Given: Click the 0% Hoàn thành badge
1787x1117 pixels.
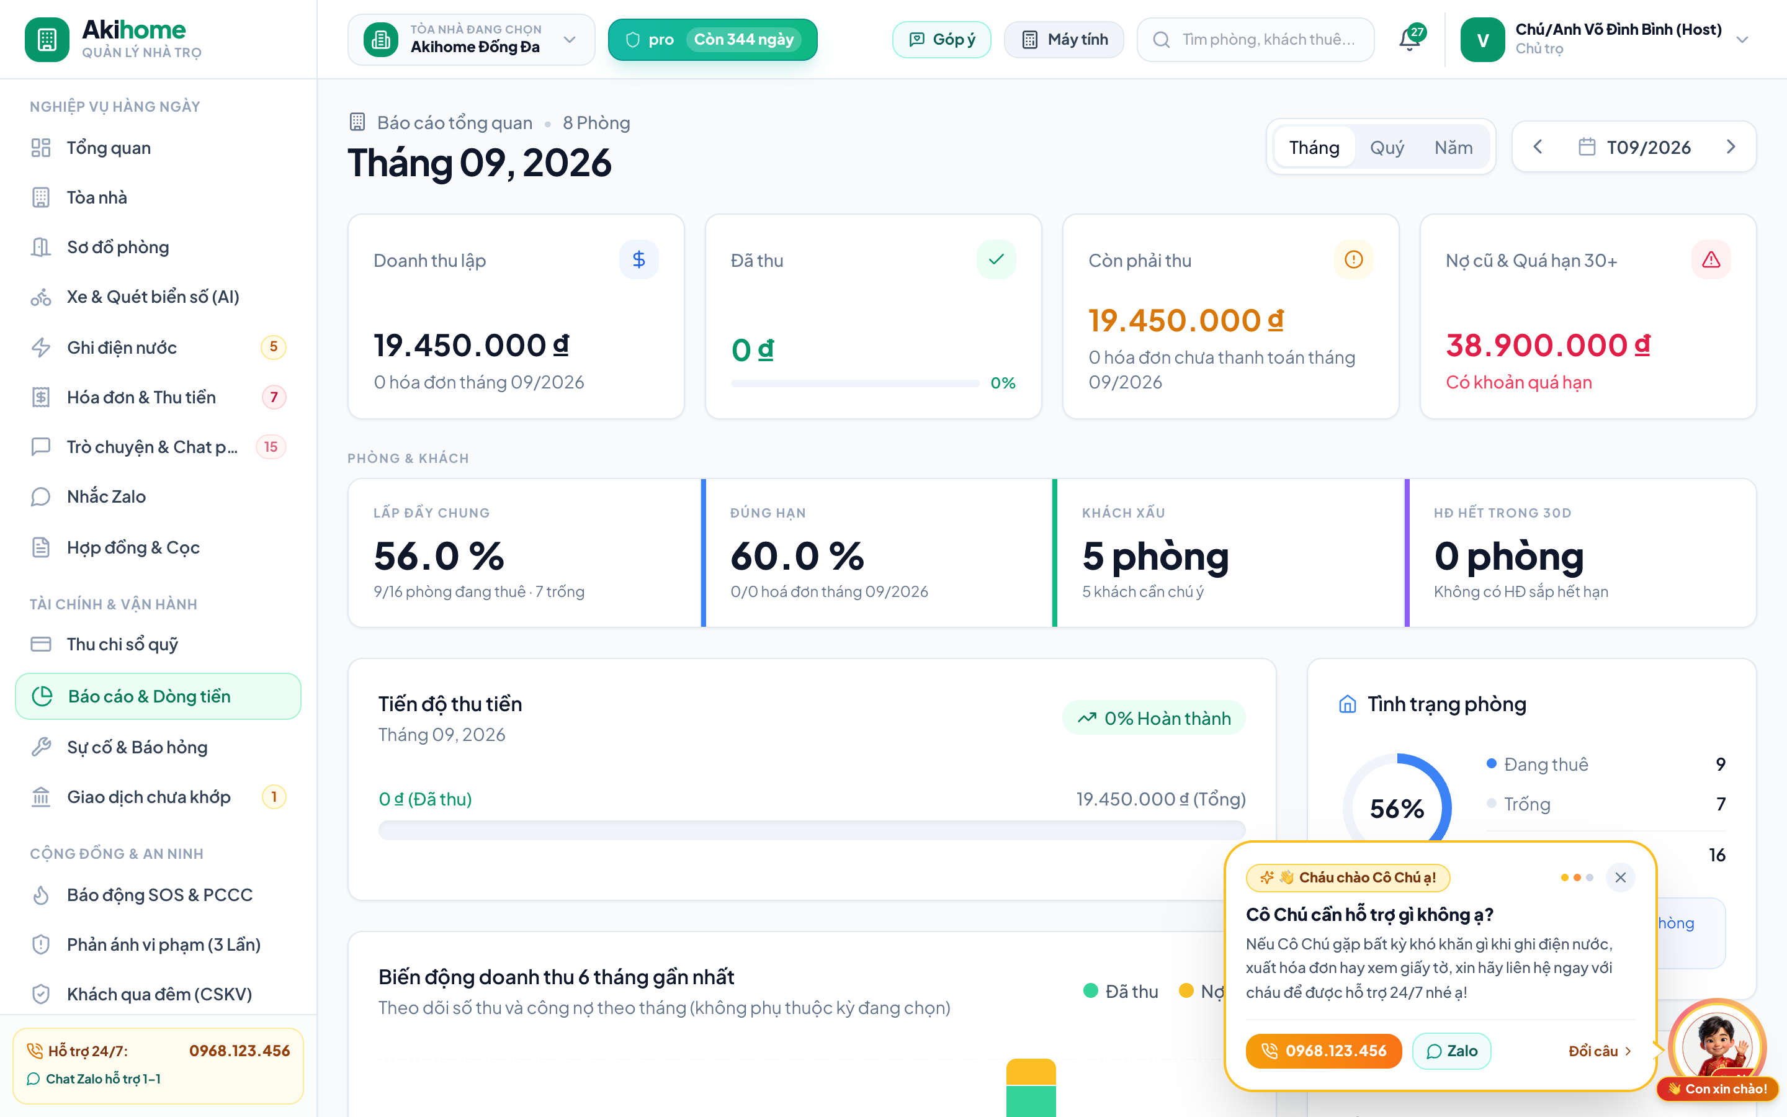Looking at the screenshot, I should click(1153, 717).
